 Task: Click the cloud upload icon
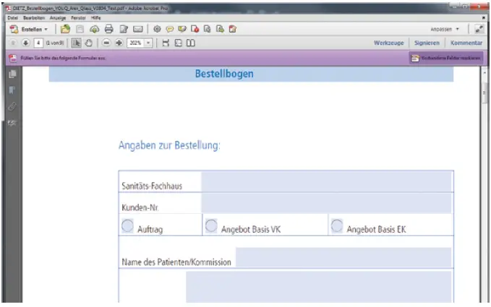point(94,30)
